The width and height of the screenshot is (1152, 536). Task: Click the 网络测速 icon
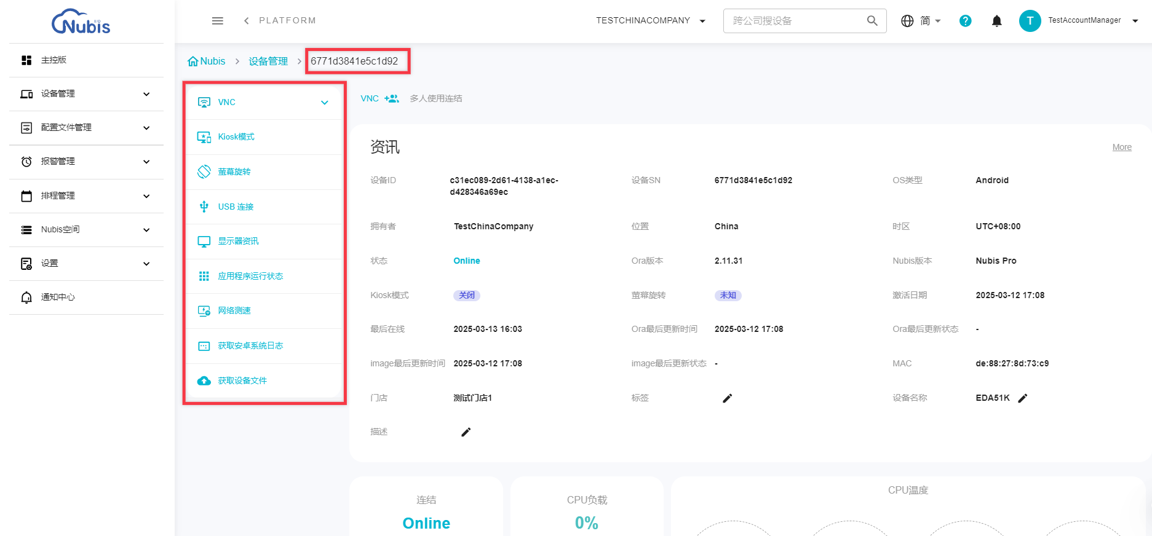pyautogui.click(x=204, y=311)
